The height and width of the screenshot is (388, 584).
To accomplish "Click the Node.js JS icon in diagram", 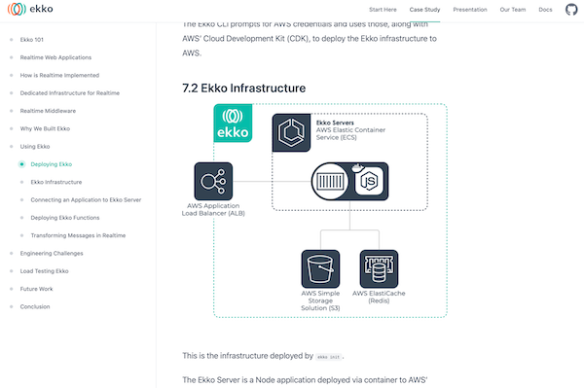I will point(369,181).
